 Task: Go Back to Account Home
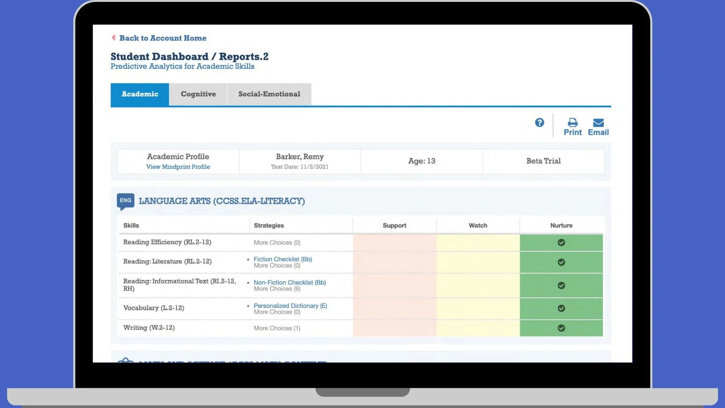(x=163, y=38)
